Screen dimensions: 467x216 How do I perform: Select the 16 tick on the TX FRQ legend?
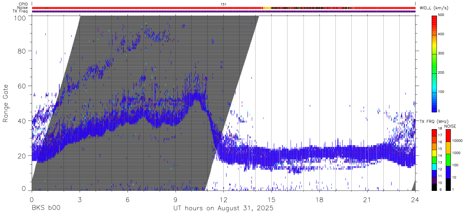pyautogui.click(x=440, y=142)
